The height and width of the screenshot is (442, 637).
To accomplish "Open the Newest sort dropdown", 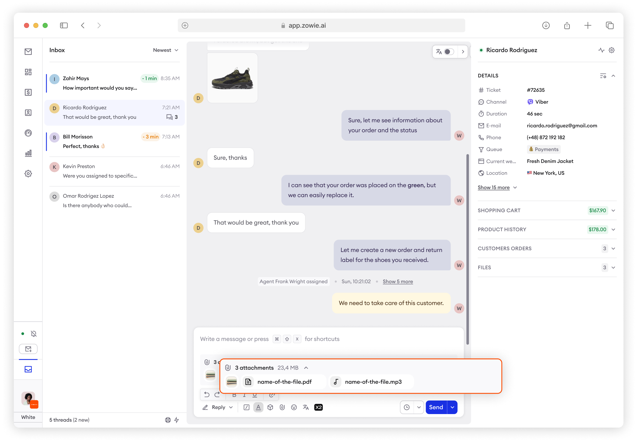I will pyautogui.click(x=165, y=50).
